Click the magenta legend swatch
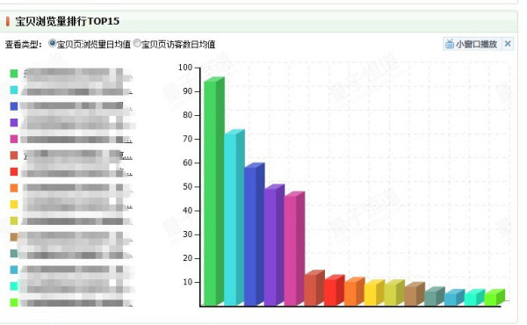 pyautogui.click(x=14, y=139)
